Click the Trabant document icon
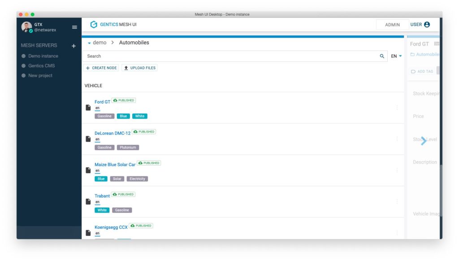 pyautogui.click(x=88, y=201)
